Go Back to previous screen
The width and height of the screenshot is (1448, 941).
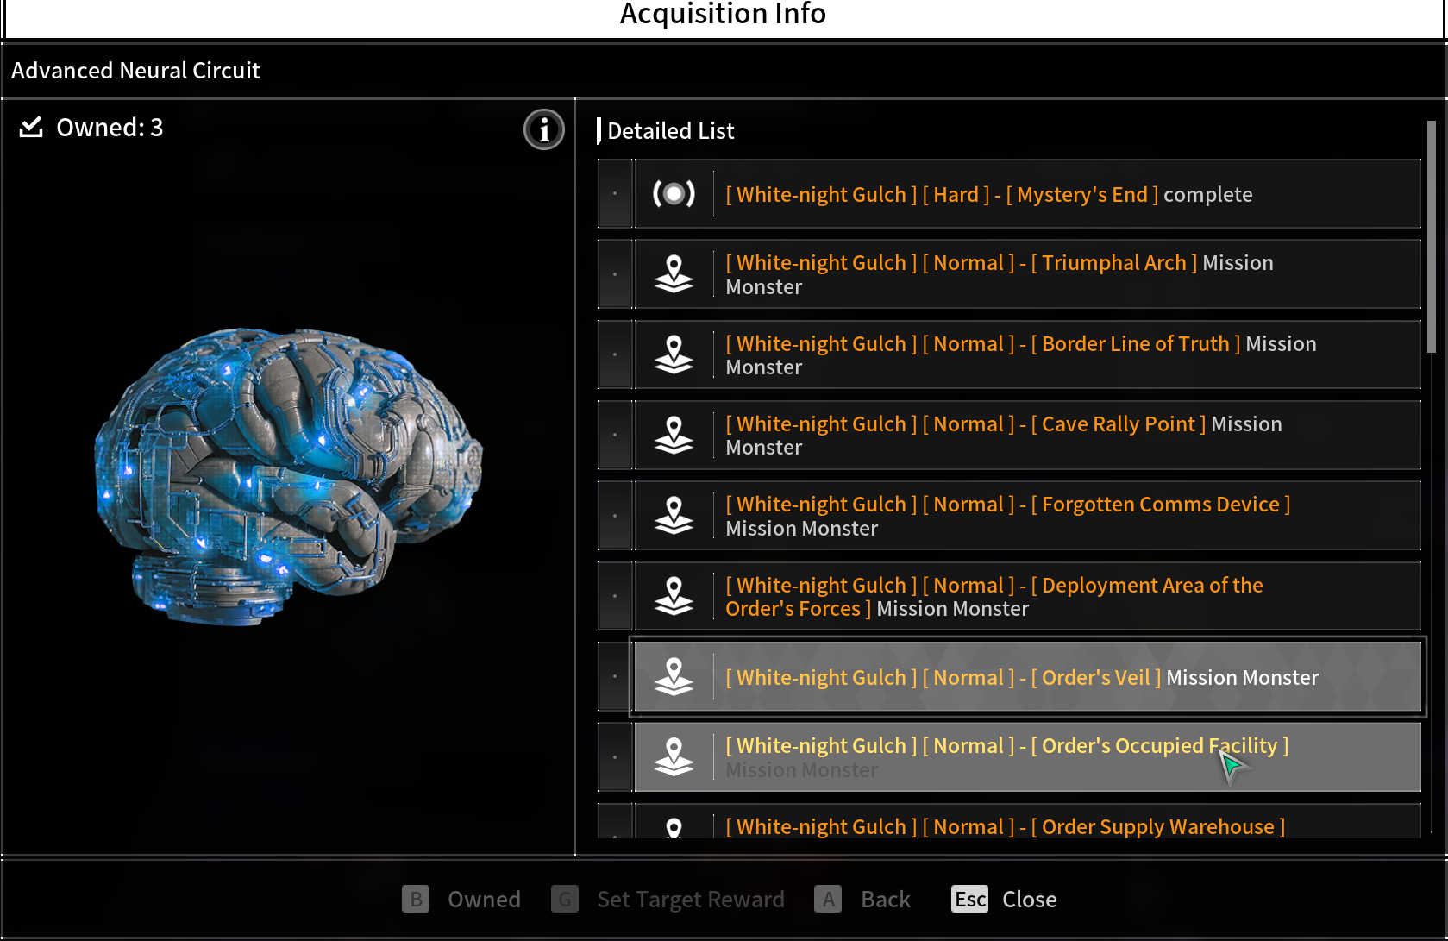[x=886, y=900]
